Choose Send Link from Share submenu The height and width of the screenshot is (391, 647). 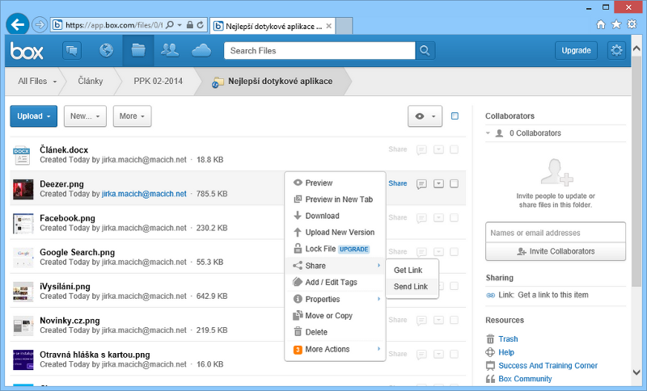[410, 287]
